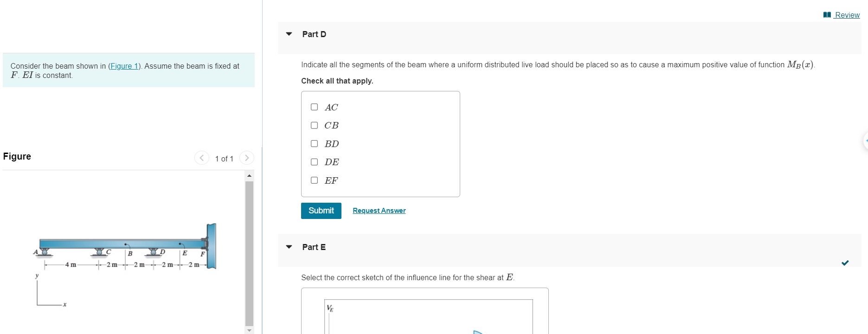
Task: Open the Figure 1 link
Action: click(124, 66)
